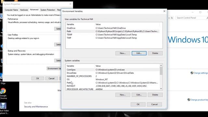Click shield icon beside Change settings
The height and width of the screenshot is (117, 208).
point(192,73)
